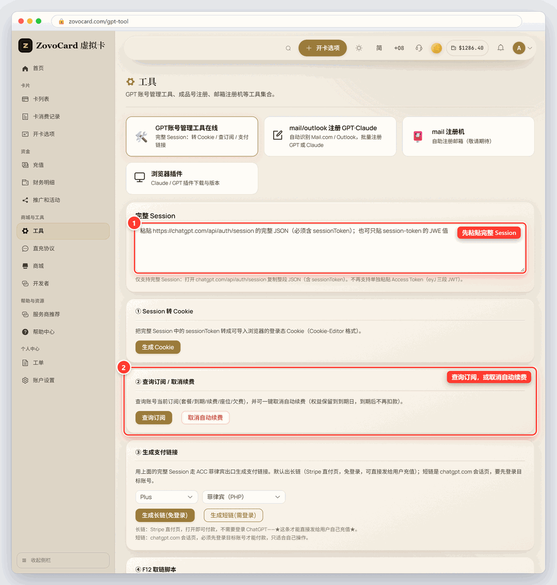557x585 pixels.
Task: Select the GPT账号管理工具在线 card
Action: tap(192, 137)
